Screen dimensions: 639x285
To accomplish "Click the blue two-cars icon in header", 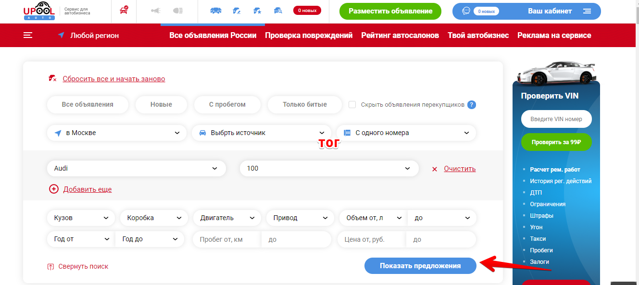I will coord(216,11).
